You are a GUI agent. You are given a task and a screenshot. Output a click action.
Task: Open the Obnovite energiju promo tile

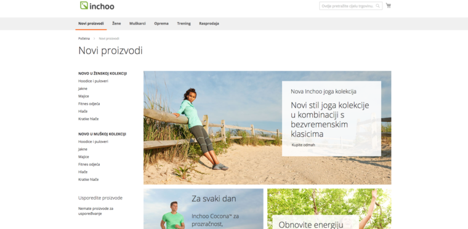(329, 209)
